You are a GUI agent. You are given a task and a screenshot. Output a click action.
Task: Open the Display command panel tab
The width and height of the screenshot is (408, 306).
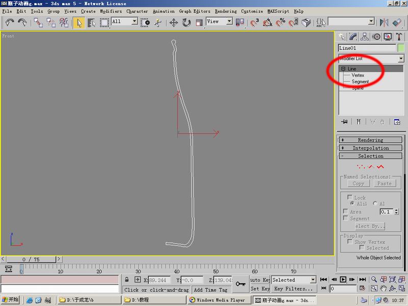[x=388, y=37]
